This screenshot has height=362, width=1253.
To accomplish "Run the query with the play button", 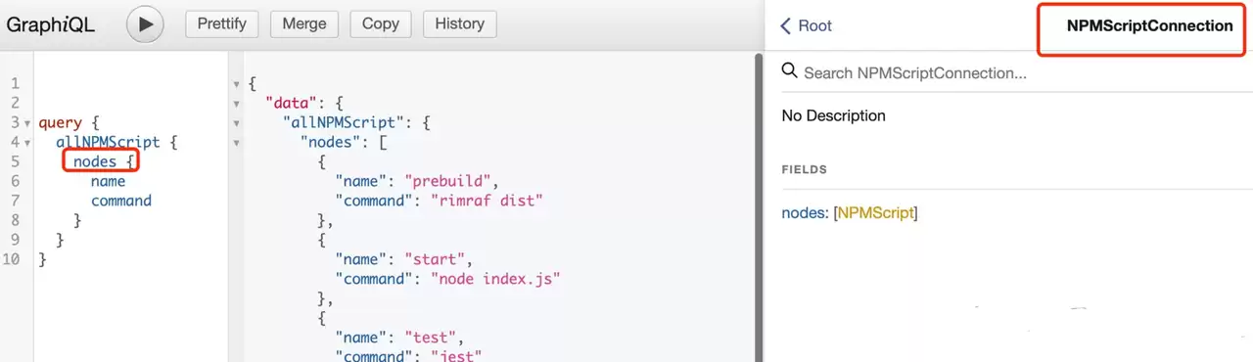I will tap(145, 24).
